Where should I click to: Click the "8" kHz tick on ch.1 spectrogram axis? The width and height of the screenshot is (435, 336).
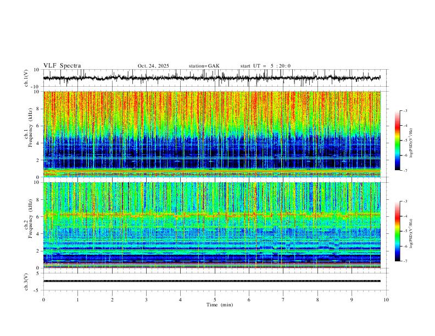point(37,109)
